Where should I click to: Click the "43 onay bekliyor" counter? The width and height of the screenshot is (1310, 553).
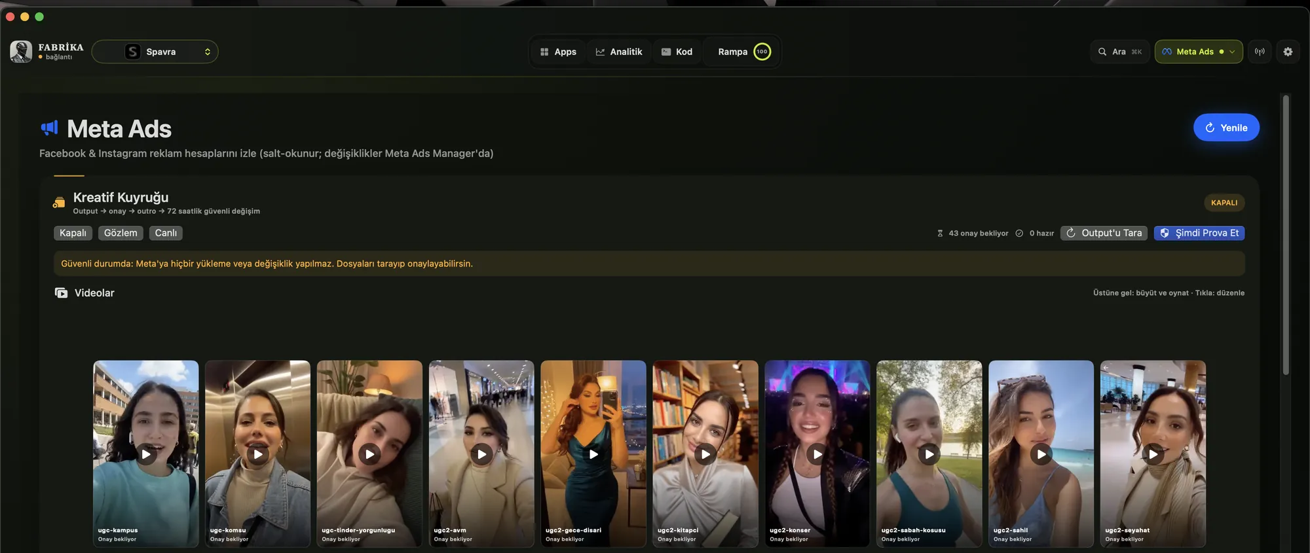pos(973,234)
